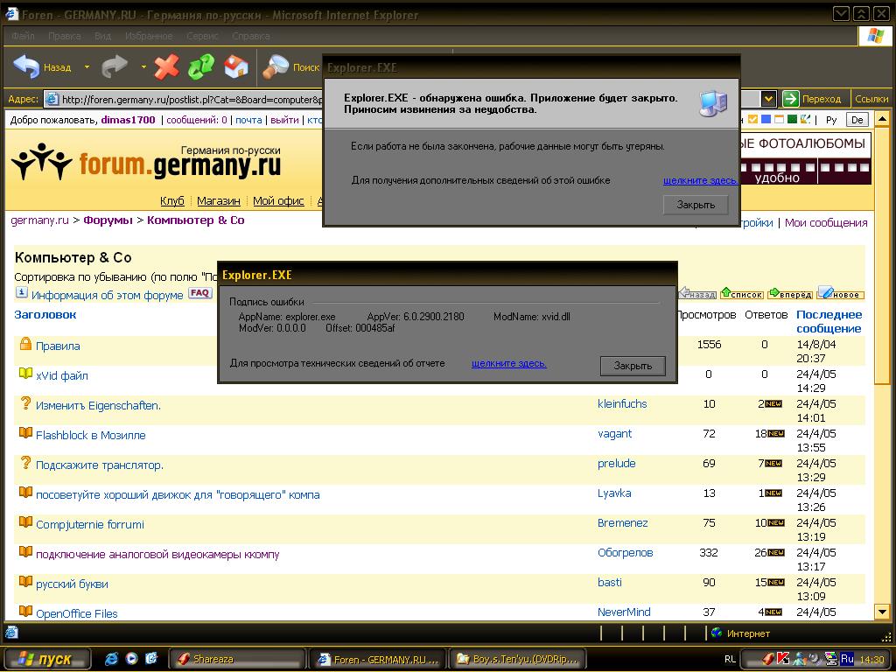Open the Вид menu
This screenshot has width=896, height=672.
103,35
